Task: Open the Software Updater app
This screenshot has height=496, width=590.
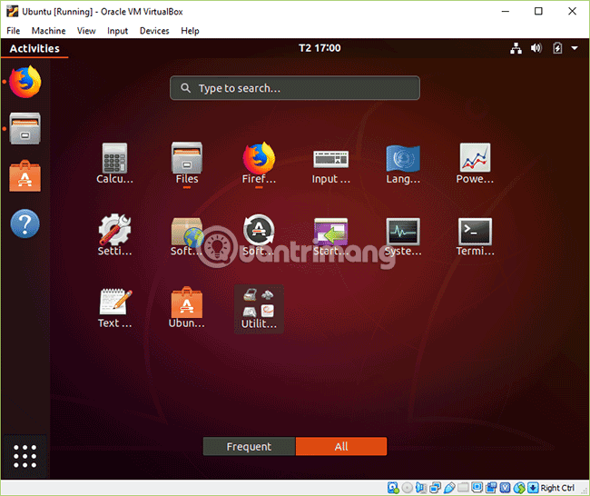Action: pyautogui.click(x=259, y=235)
